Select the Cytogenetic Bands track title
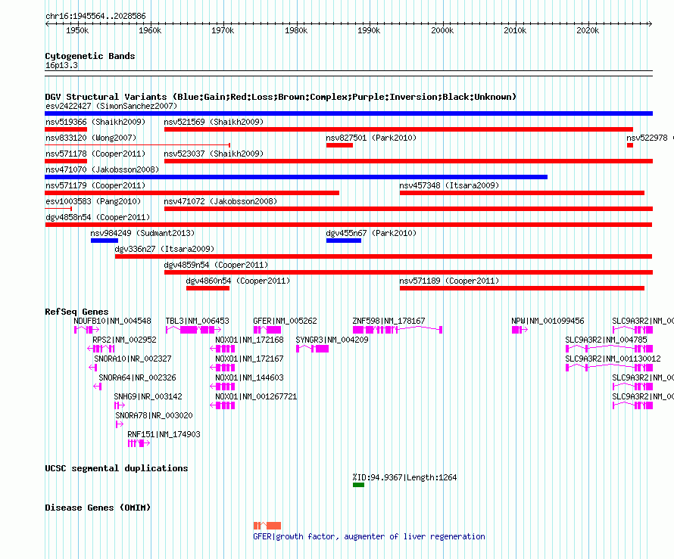674x559 pixels. point(90,56)
